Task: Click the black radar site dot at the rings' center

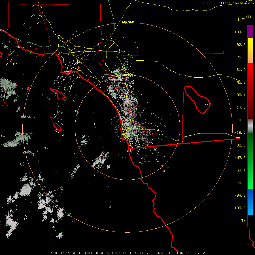Action: (133, 124)
